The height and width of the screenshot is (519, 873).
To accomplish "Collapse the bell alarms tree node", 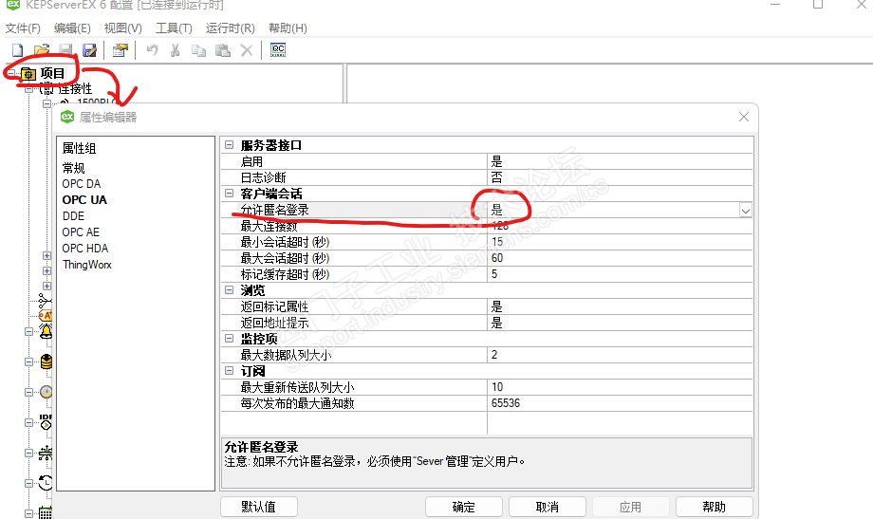I will coord(29,332).
